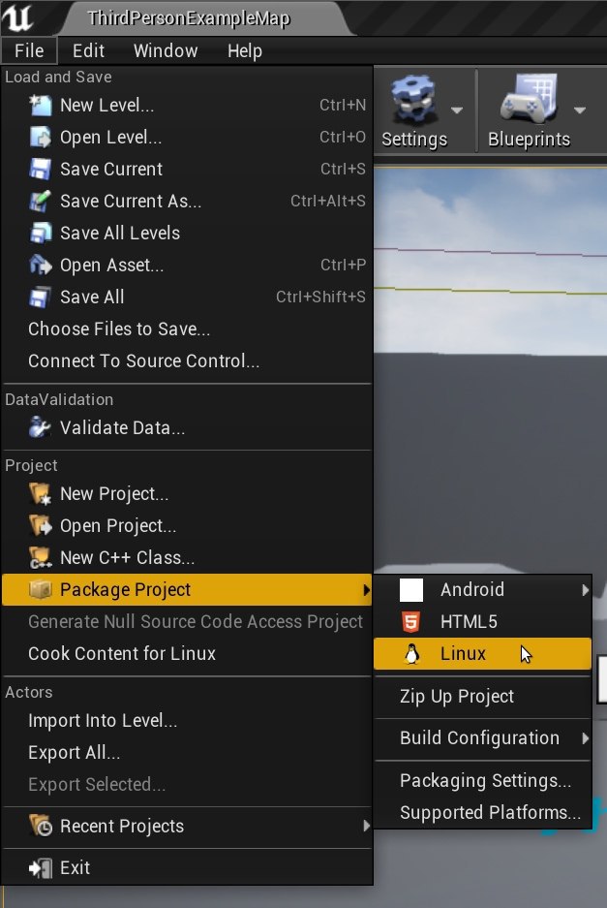Open the Edit menu

click(x=88, y=51)
